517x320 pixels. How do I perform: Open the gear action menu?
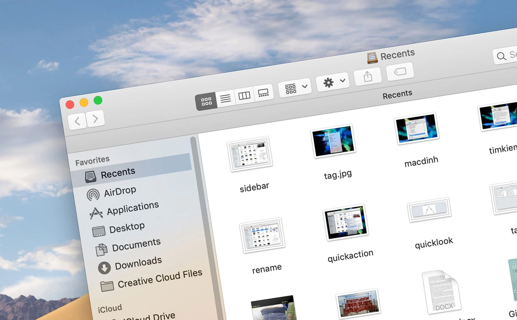(x=333, y=82)
